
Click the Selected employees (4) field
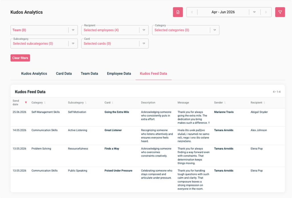pos(115,30)
